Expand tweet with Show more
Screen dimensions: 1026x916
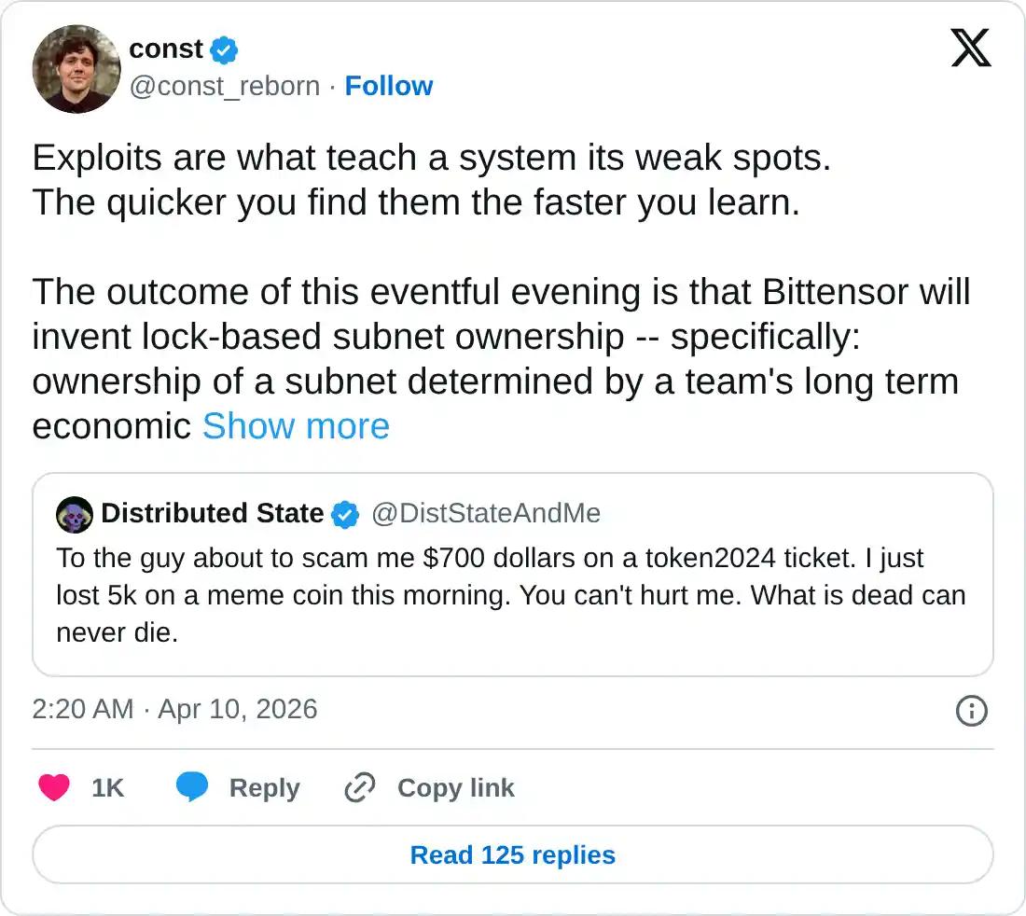click(x=296, y=426)
